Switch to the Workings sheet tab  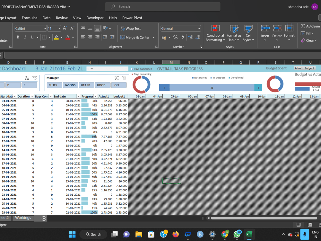[23, 218]
